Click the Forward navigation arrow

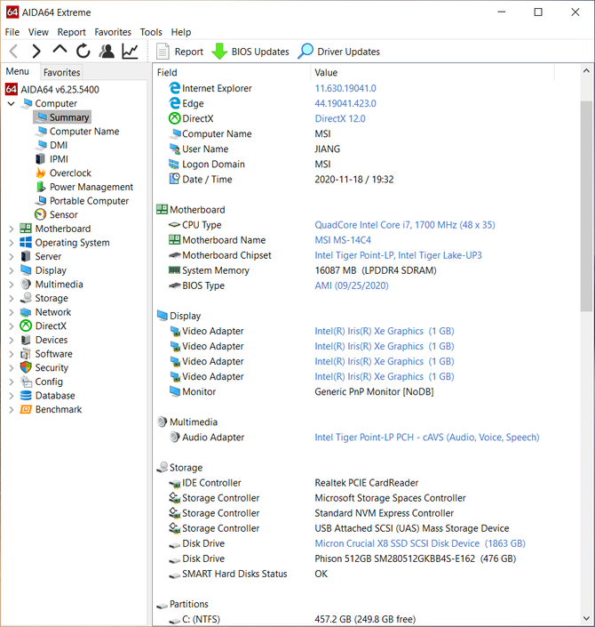tap(36, 52)
